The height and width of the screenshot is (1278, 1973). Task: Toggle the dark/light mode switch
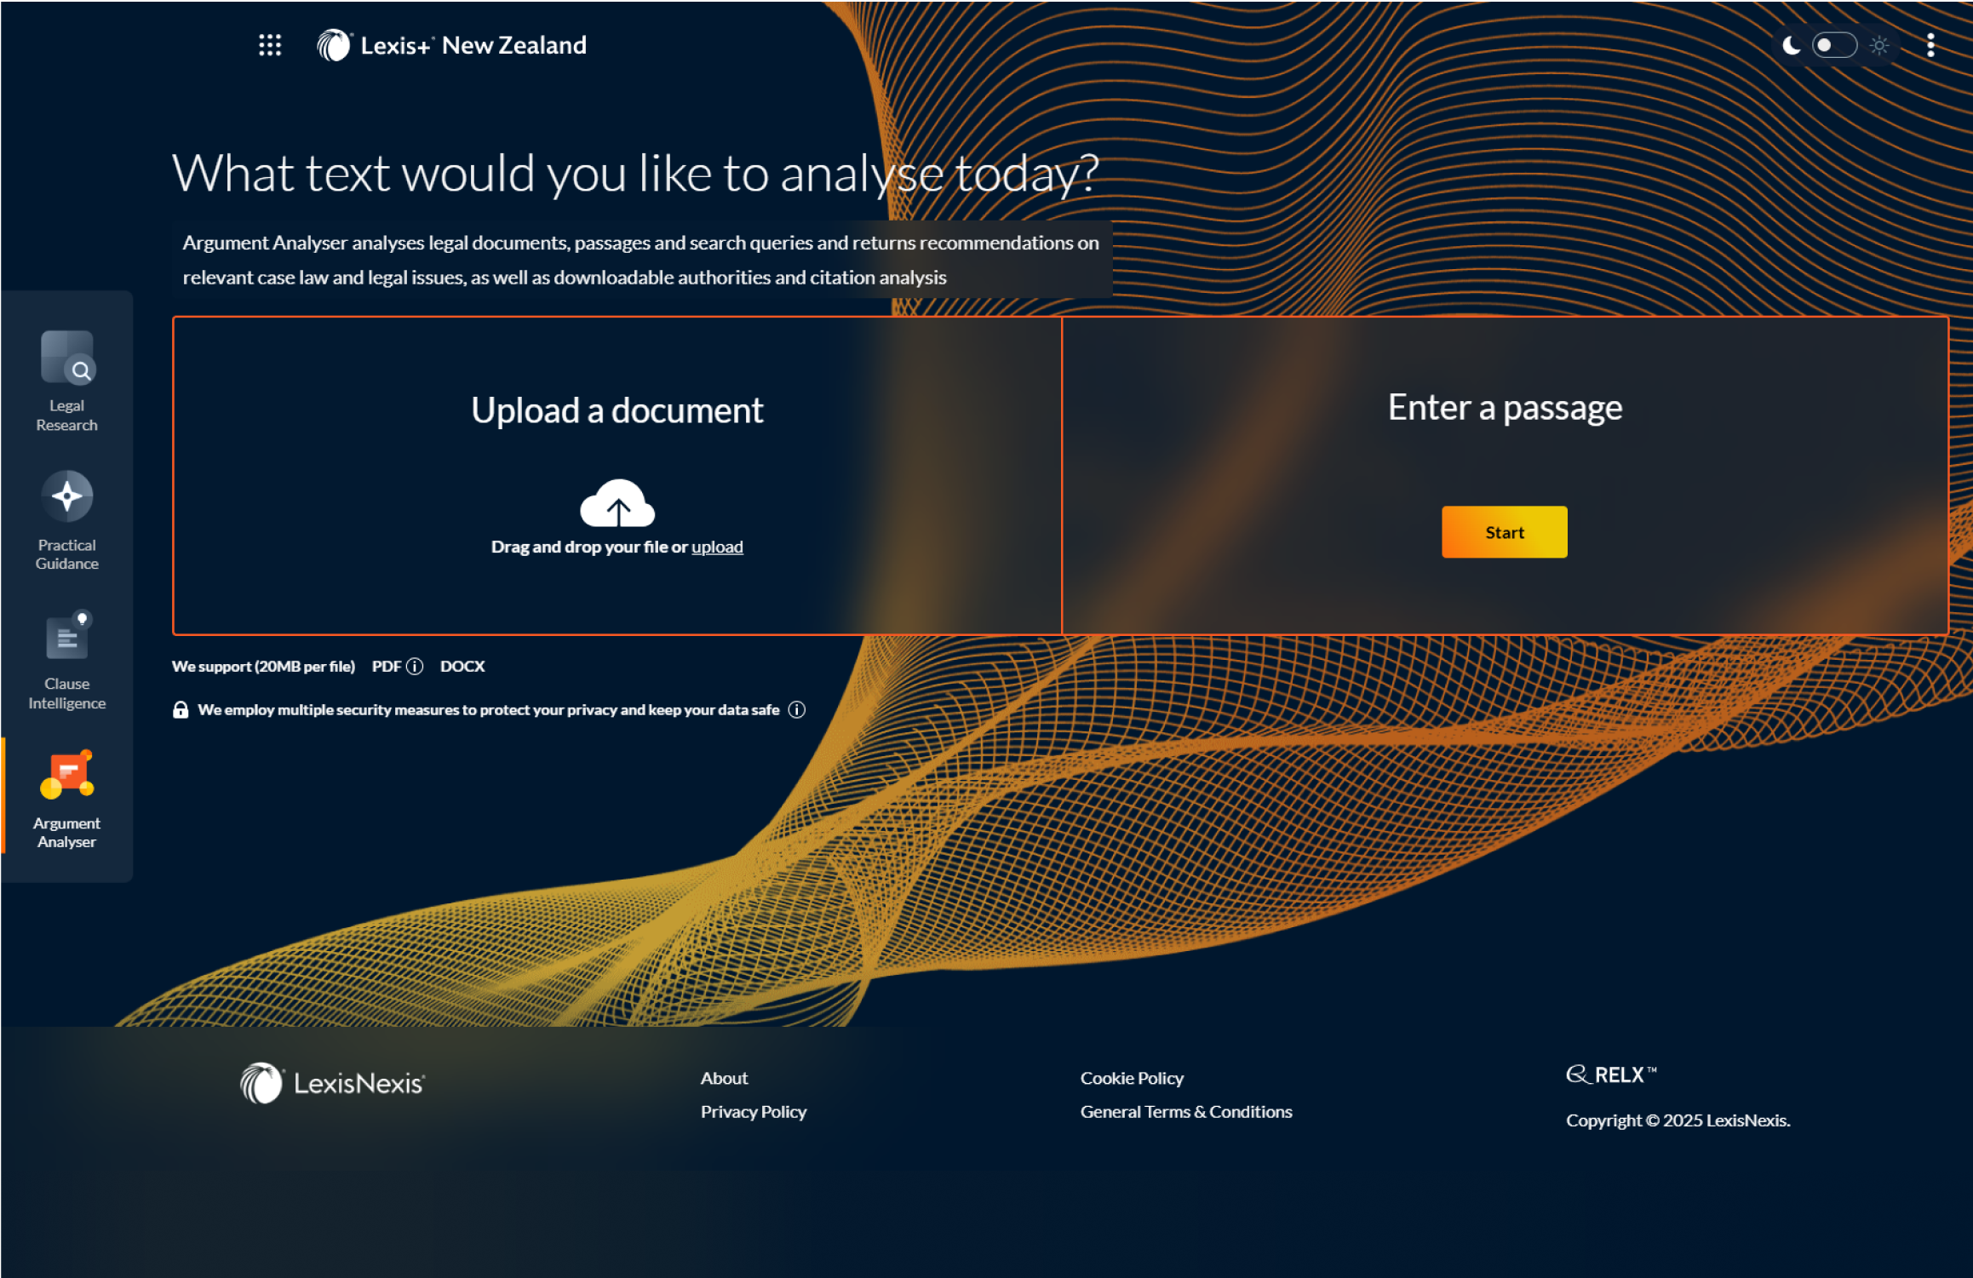1833,45
